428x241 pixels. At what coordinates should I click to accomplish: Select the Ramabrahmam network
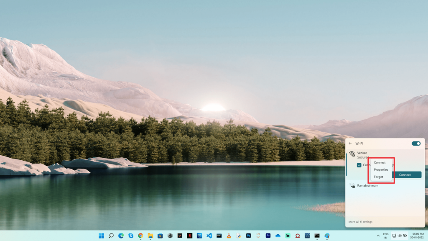click(x=367, y=185)
